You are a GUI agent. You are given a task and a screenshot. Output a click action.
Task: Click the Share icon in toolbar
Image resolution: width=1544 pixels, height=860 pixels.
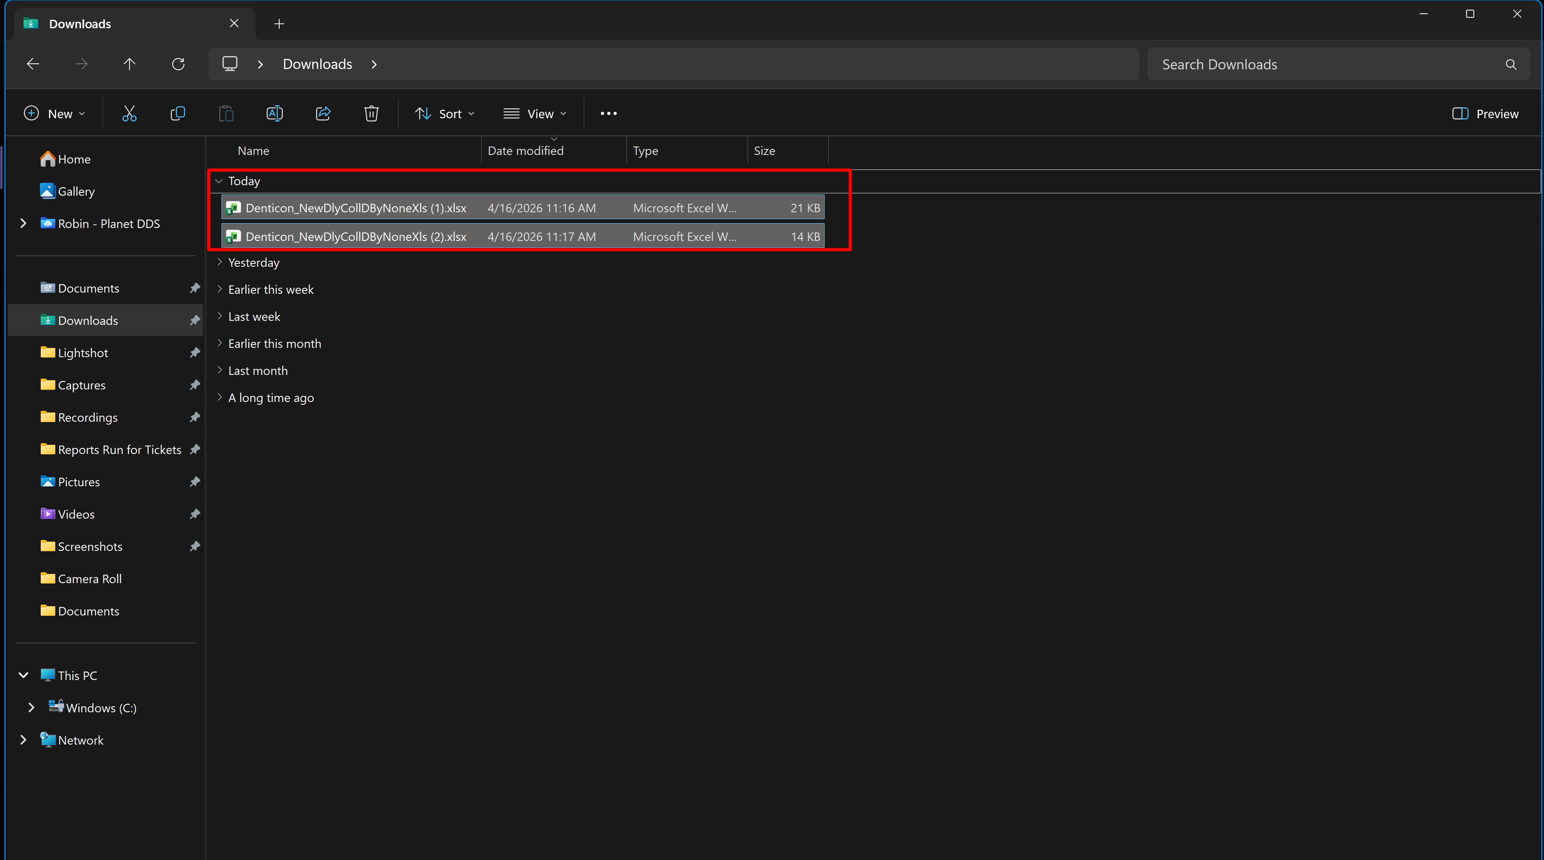[323, 113]
